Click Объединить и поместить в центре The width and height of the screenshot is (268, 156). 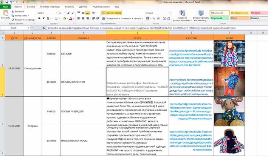point(121,18)
